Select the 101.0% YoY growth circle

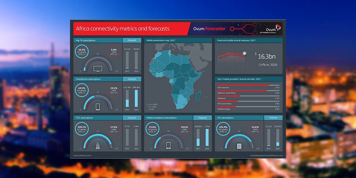(223, 129)
